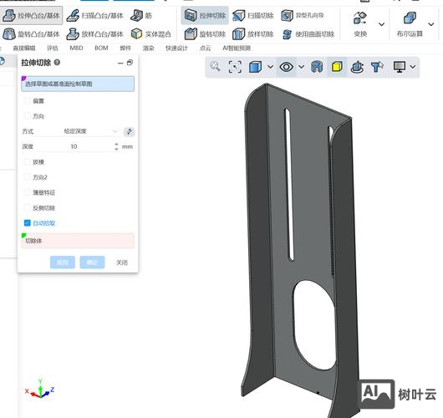Choose the 放样凸台/基体 loft boss tool
The height and width of the screenshot is (418, 443).
coord(95,34)
